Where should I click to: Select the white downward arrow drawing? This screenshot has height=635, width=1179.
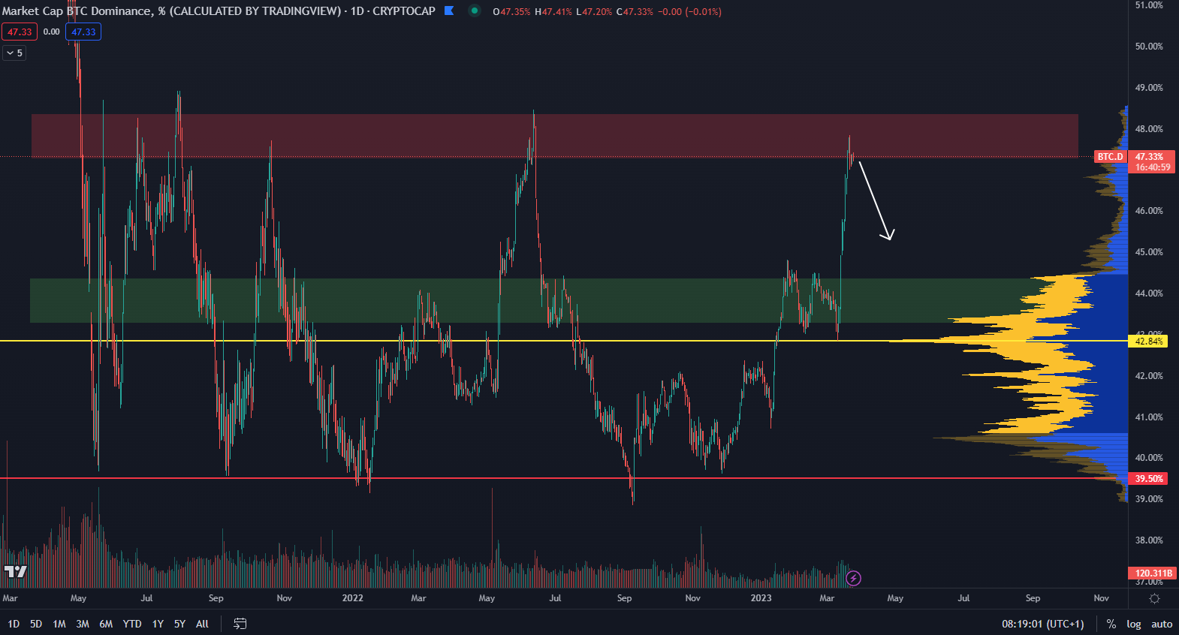(x=875, y=201)
